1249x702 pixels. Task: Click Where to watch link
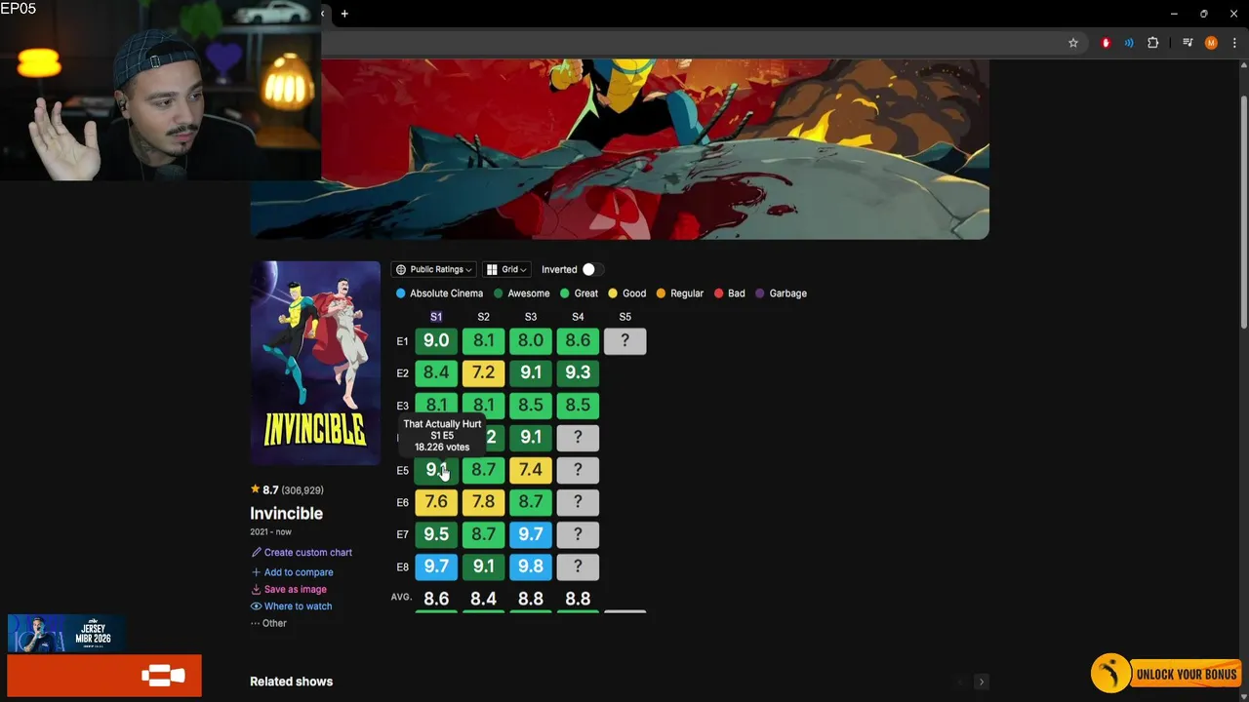(291, 606)
